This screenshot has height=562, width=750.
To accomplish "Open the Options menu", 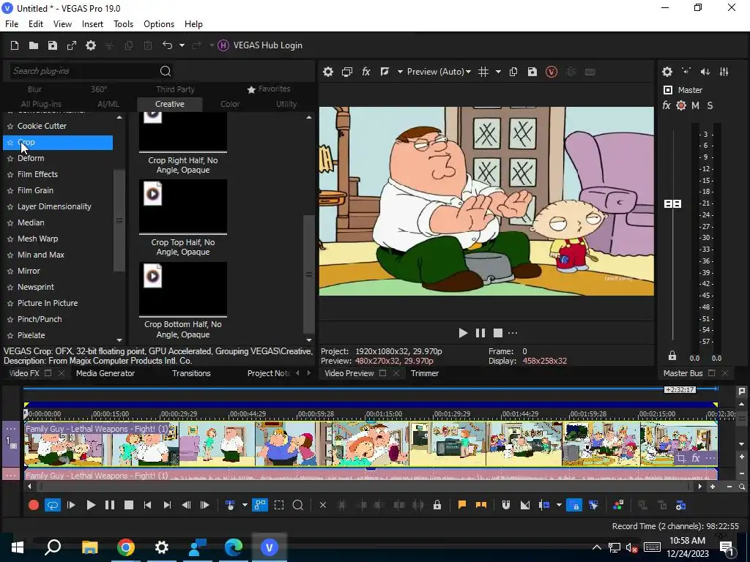I will click(159, 24).
